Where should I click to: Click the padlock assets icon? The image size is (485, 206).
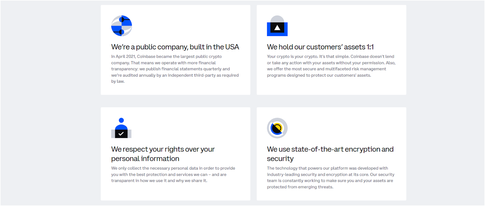tap(277, 26)
